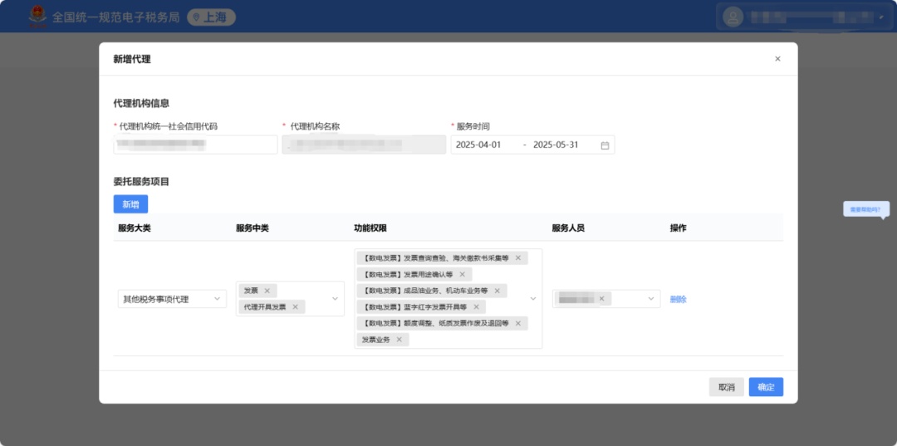Click the 删除 link in 操作 column
Screen dimensions: 897x446
click(678, 299)
